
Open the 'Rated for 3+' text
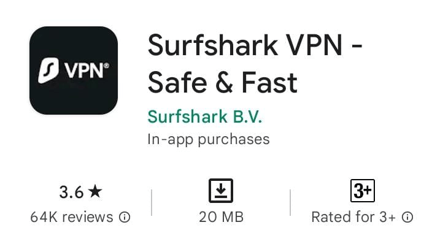pos(353,217)
